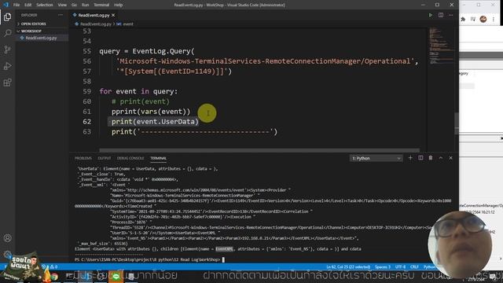
Task: Open Chrome three-dot menu in browser window
Action: [x=494, y=19]
